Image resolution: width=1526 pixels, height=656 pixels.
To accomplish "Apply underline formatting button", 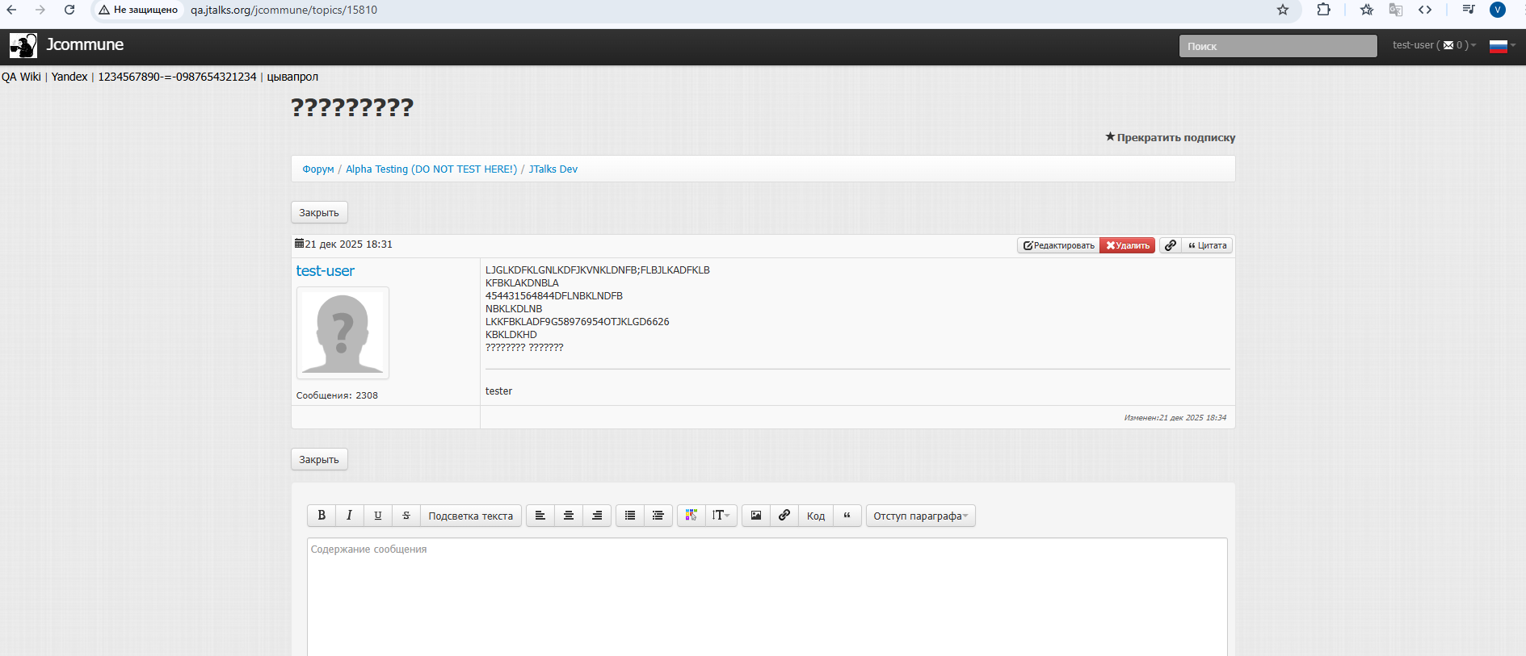I will [377, 516].
